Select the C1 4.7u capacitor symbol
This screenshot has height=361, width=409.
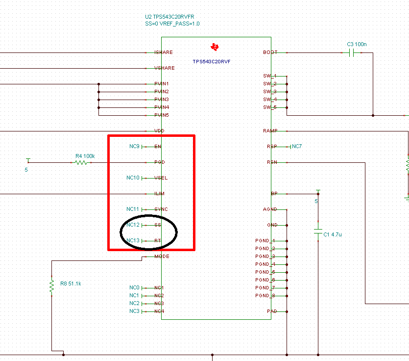[318, 232]
